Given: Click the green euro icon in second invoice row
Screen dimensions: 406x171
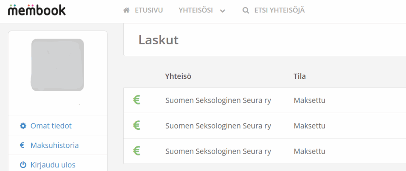Looking at the screenshot, I should (x=137, y=125).
